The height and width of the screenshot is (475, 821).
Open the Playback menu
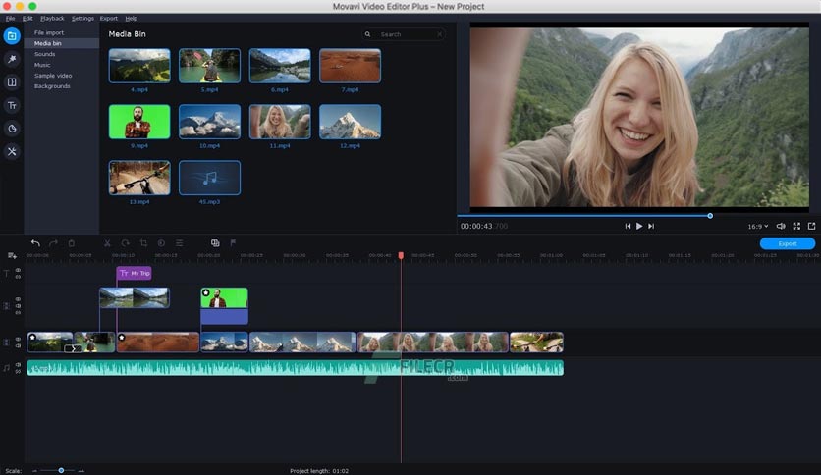point(52,19)
